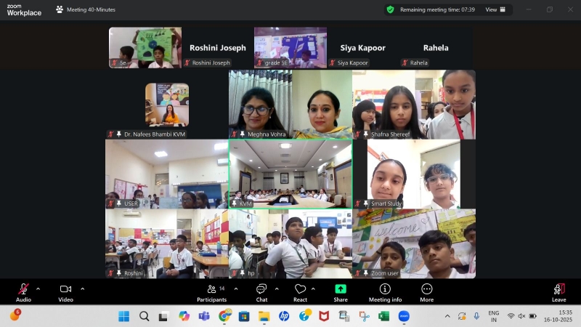Expand audio options arrow next to Audio
This screenshot has height=327, width=581.
[x=38, y=288]
